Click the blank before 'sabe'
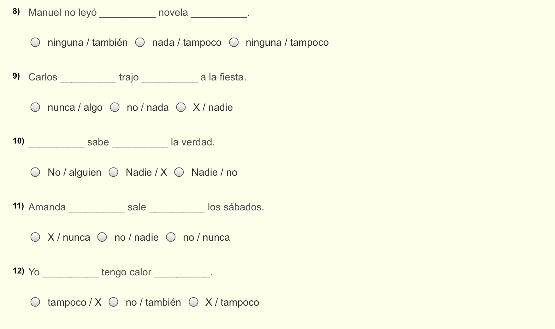This screenshot has height=329, width=555. click(x=56, y=143)
